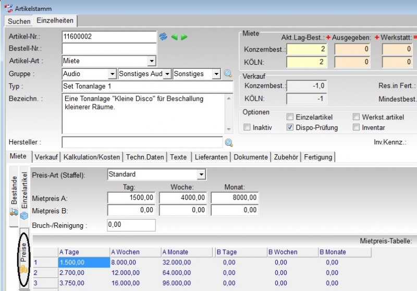Select the highlighted cell 1.500,00

coord(84,262)
